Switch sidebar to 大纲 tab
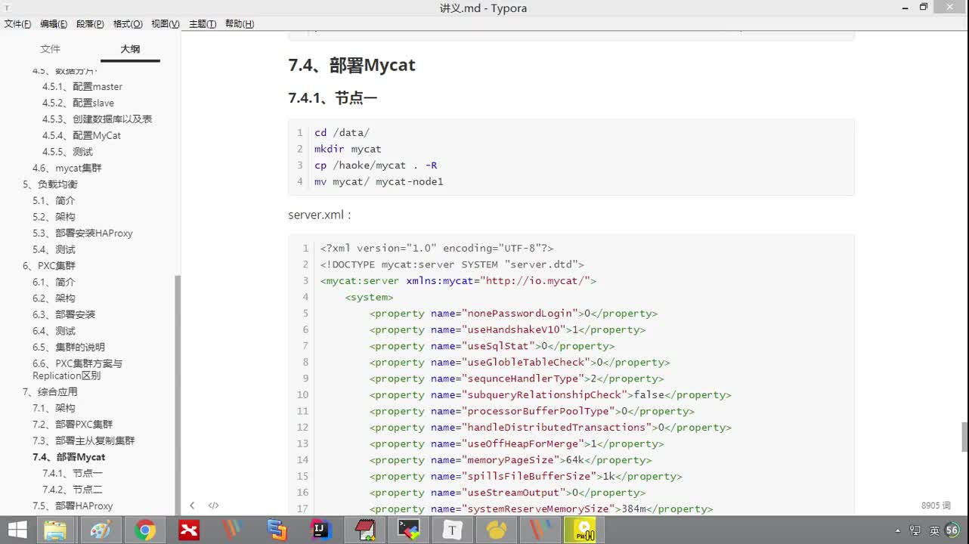Viewport: 969px width, 544px height. (130, 49)
